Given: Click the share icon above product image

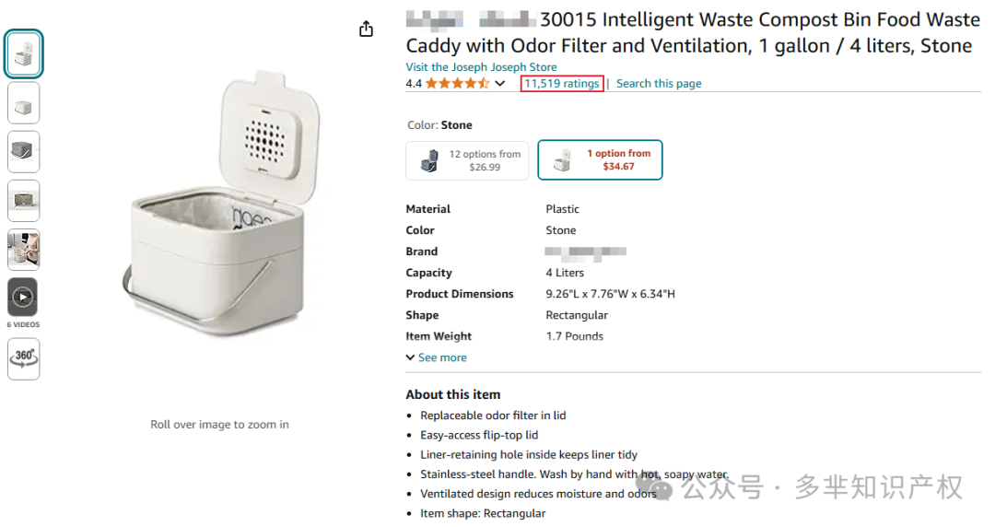Looking at the screenshot, I should [366, 29].
